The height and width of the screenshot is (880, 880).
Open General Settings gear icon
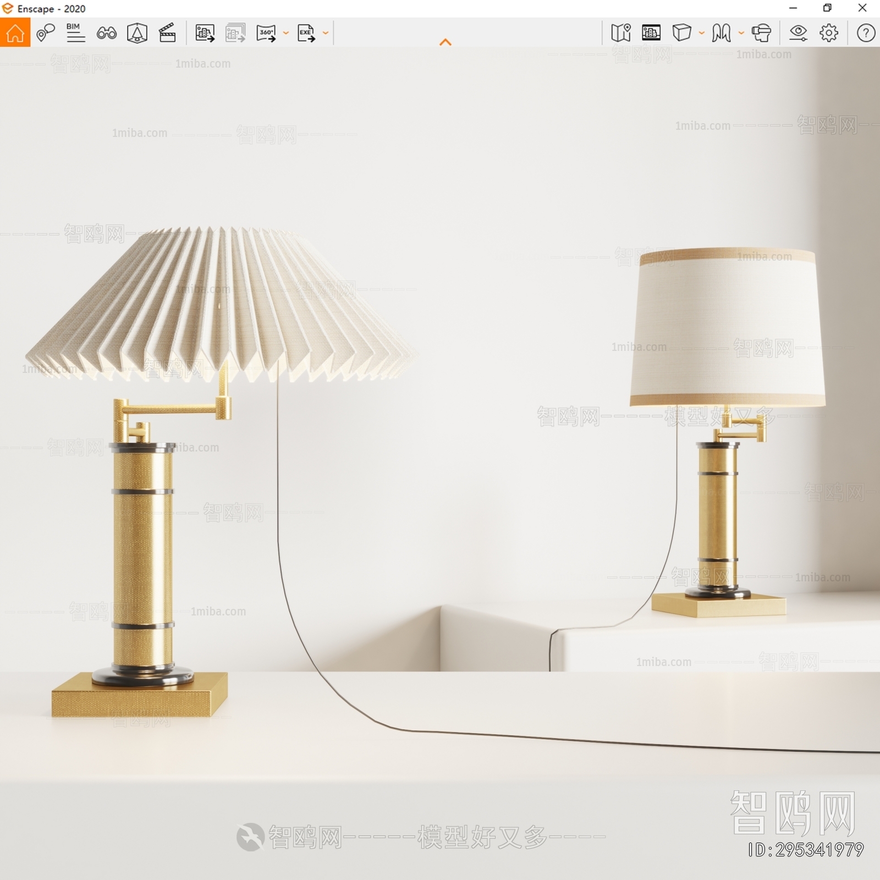[829, 33]
